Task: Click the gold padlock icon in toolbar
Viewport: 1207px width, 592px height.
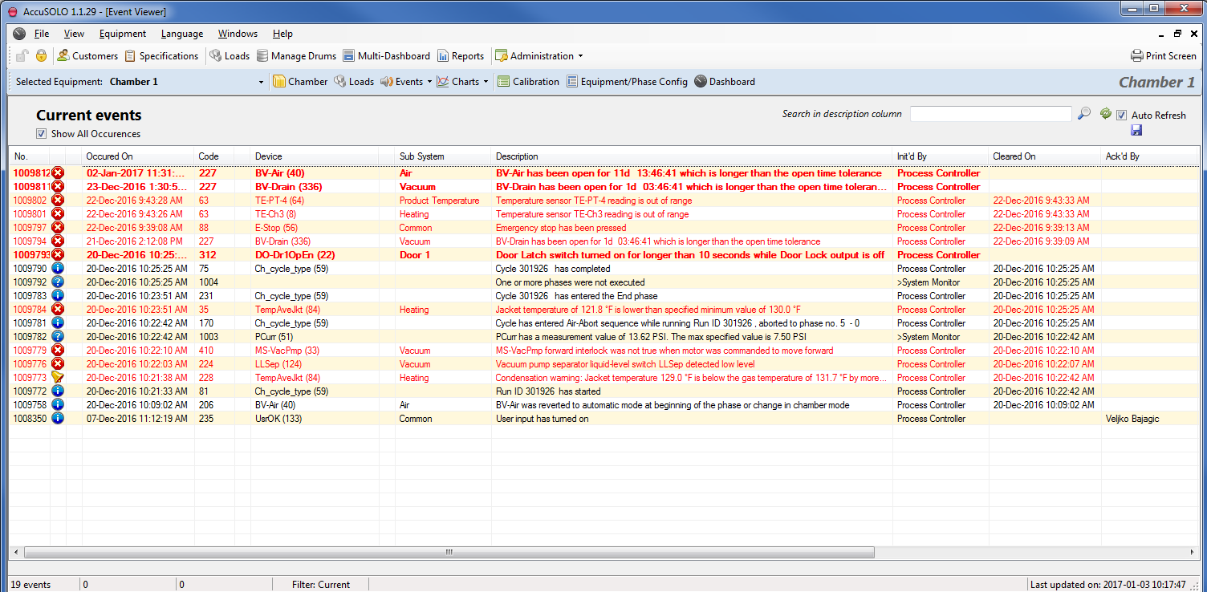Action: (41, 56)
